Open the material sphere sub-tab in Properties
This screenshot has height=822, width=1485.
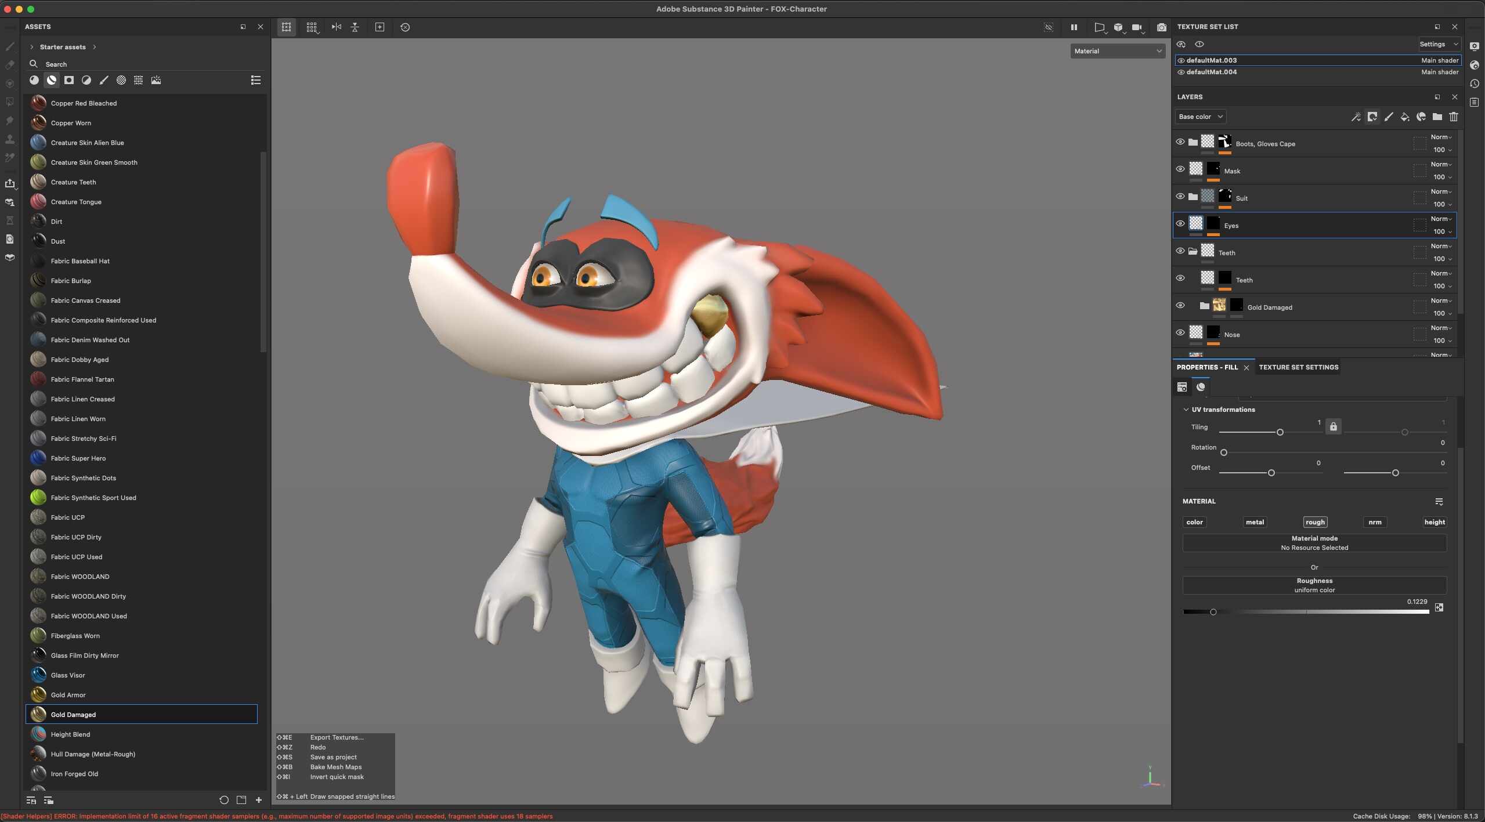click(1201, 387)
